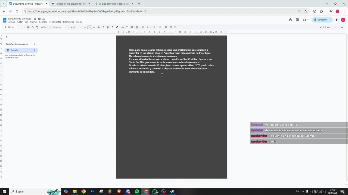Start a Meet call with camera icon
Screen dimensions: 348x195
coord(306,20)
